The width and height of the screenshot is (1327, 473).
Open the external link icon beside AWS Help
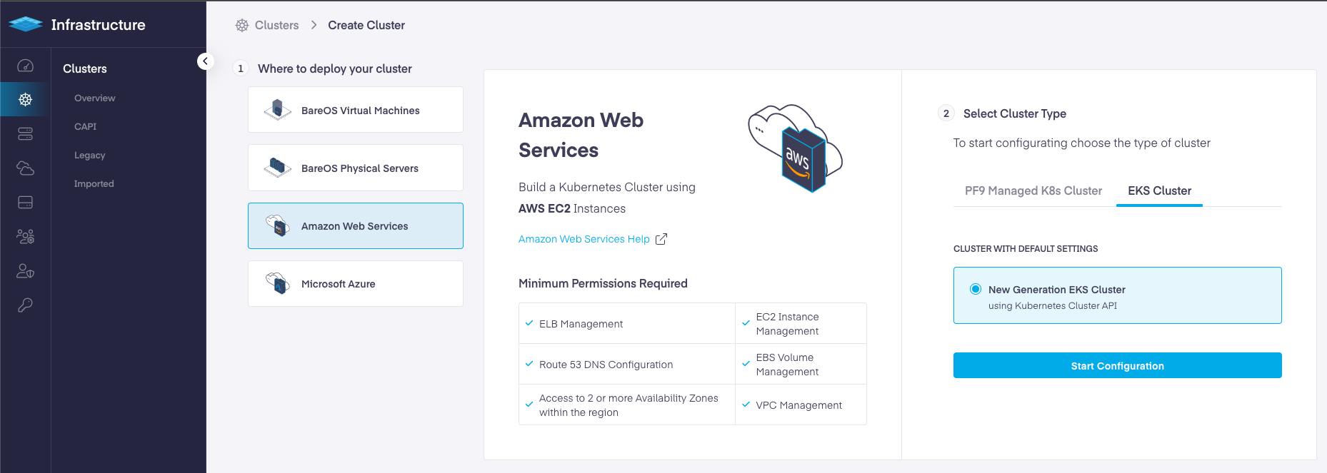661,239
